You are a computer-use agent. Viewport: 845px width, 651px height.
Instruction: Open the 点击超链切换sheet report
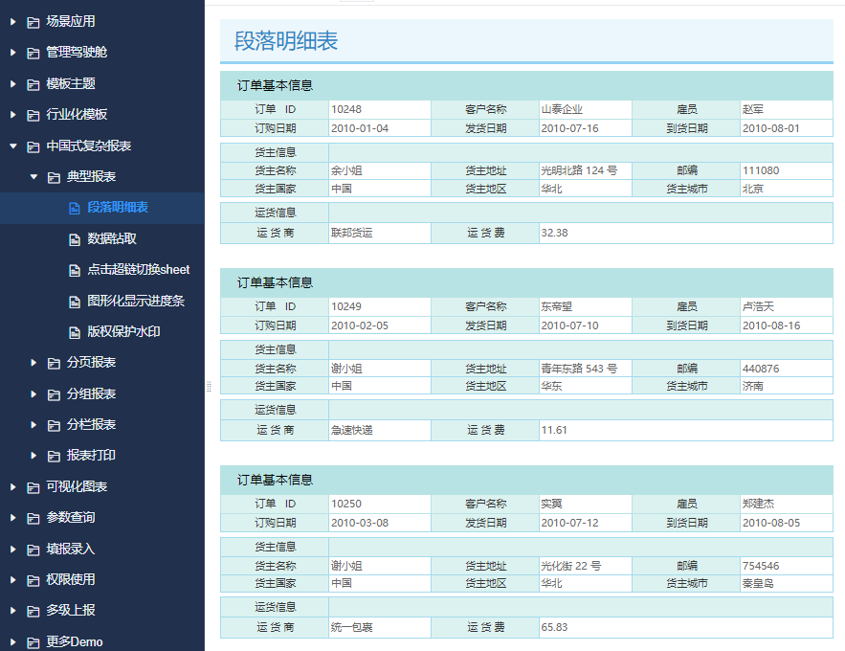click(x=139, y=269)
